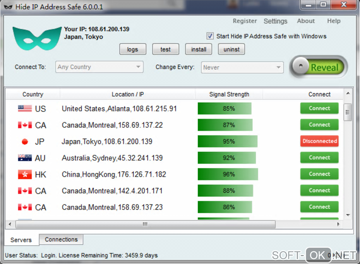
Task: Select the Australia,Sydney,45.32.241.139 text
Action: pyautogui.click(x=112, y=158)
